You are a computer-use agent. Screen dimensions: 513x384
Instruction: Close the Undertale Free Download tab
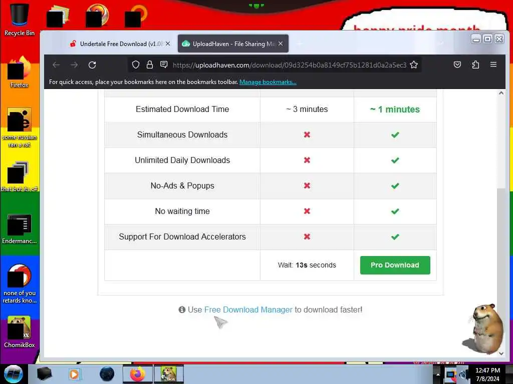coord(168,43)
